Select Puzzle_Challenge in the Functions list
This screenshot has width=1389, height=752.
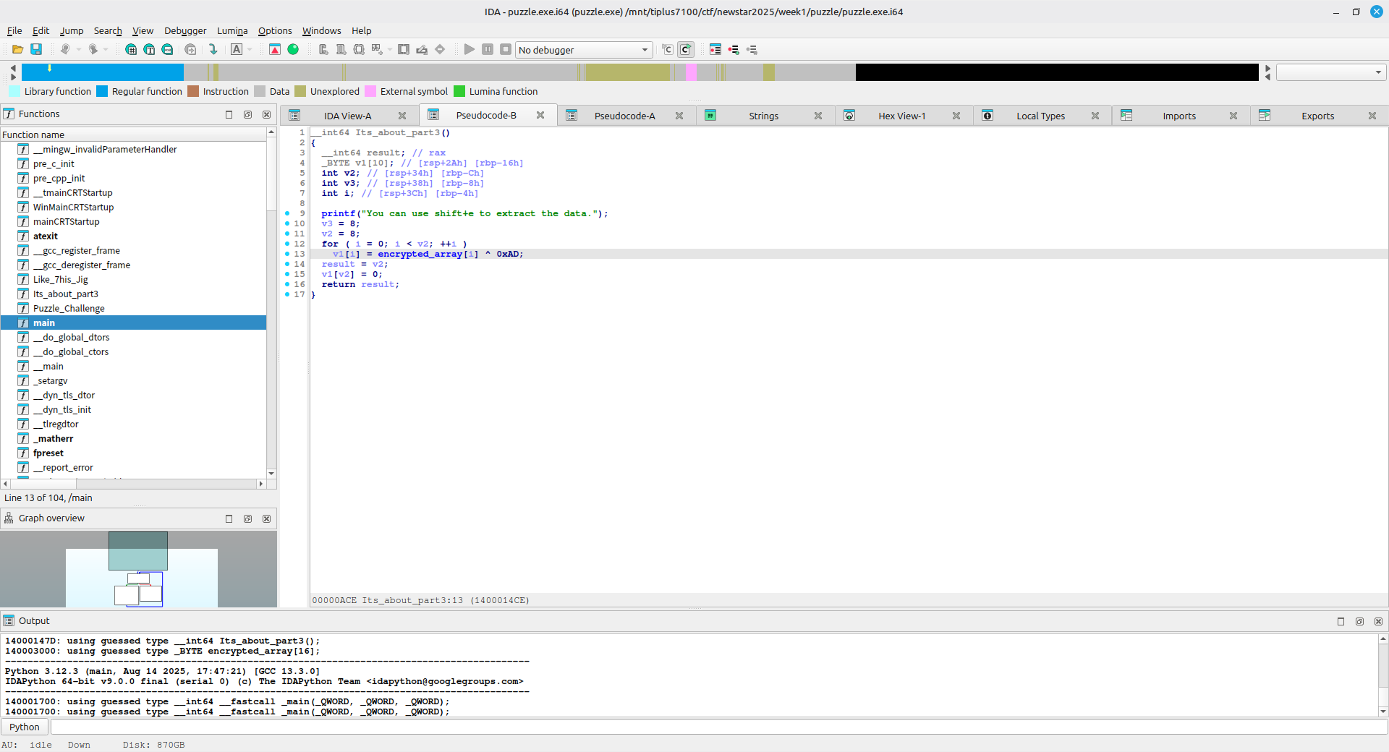click(x=69, y=308)
